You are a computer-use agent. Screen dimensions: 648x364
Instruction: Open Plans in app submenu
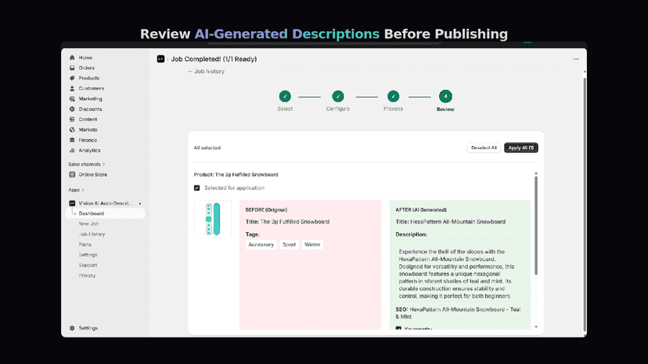[x=85, y=244]
